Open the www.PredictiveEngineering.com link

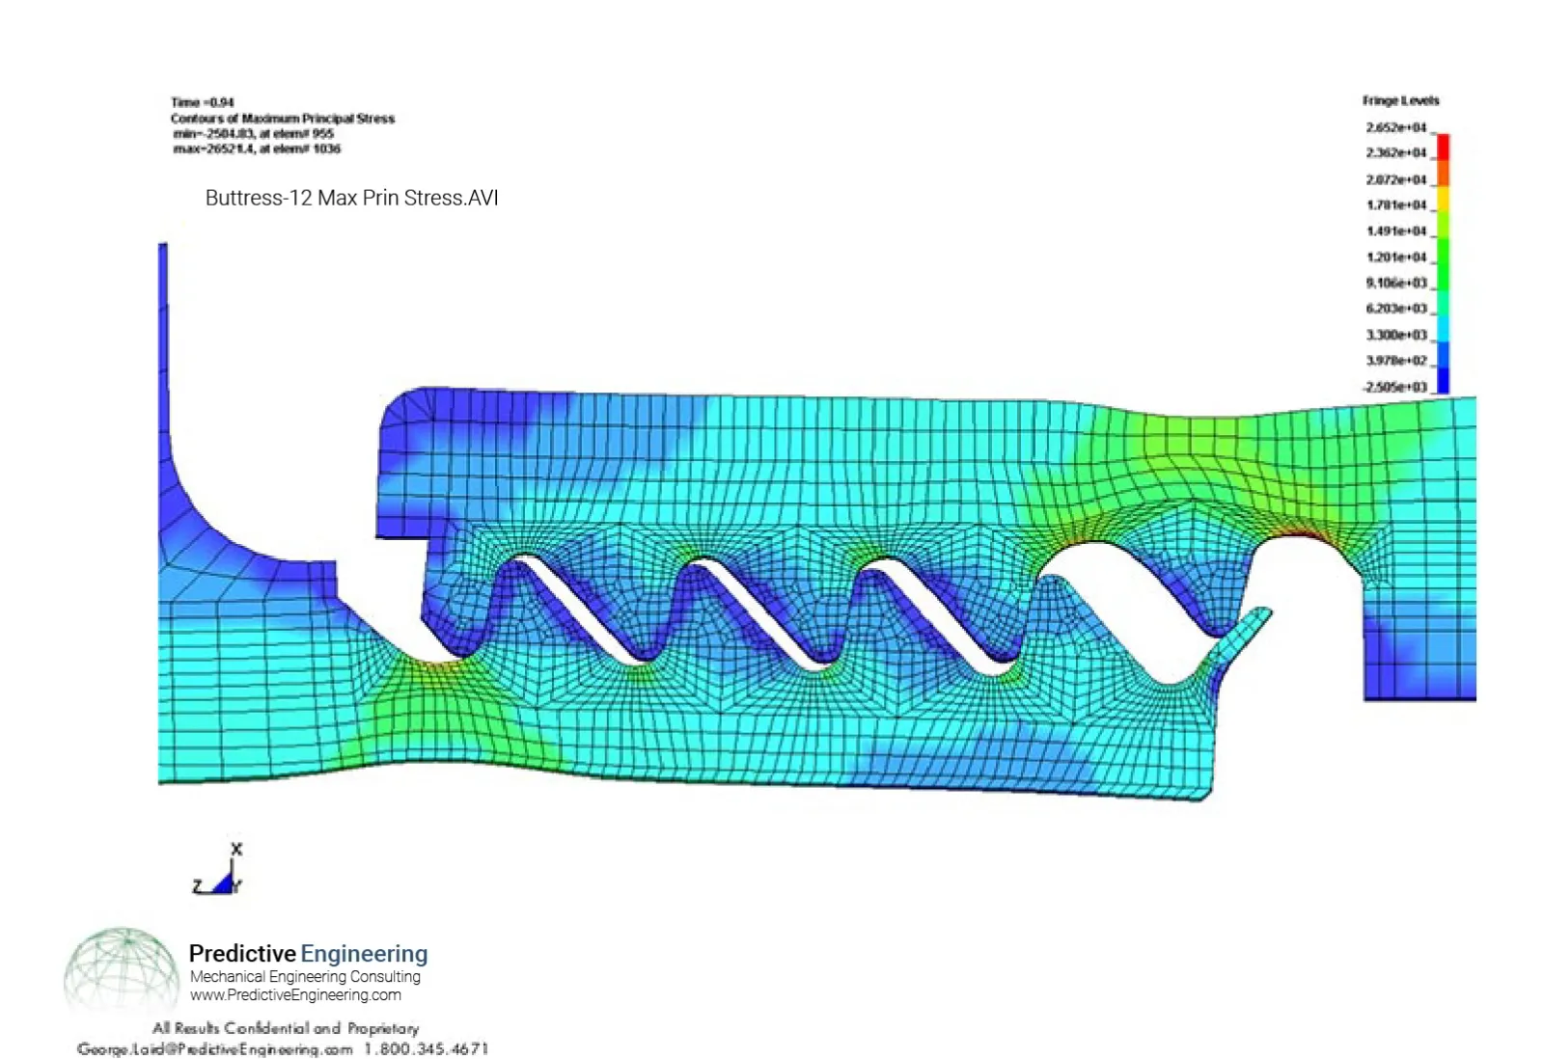295,995
